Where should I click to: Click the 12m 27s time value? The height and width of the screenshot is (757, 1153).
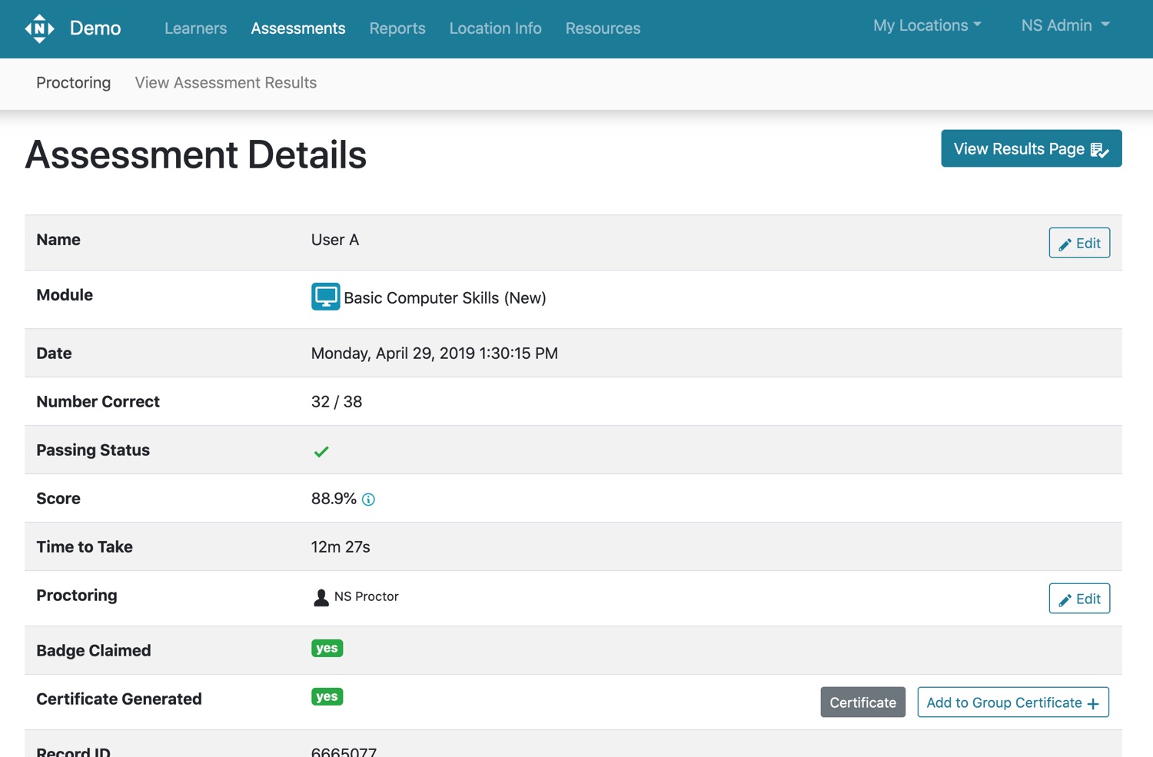pos(341,547)
